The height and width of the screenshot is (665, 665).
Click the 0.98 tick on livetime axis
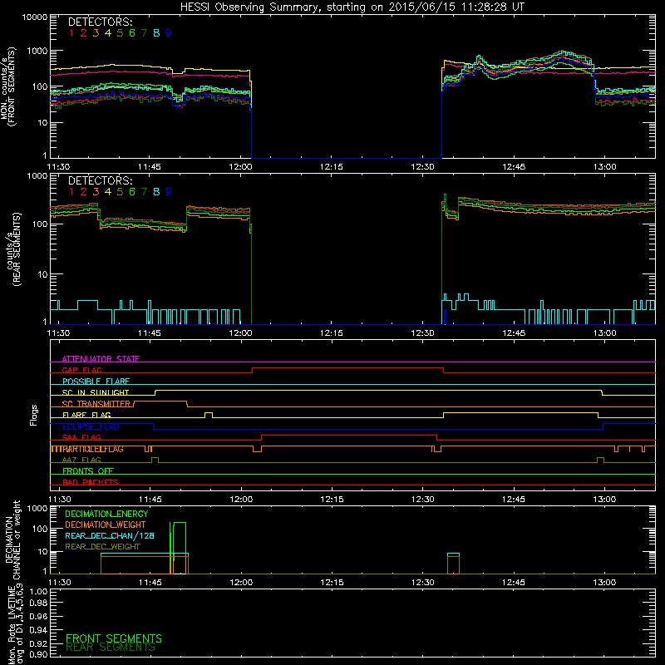[x=38, y=603]
